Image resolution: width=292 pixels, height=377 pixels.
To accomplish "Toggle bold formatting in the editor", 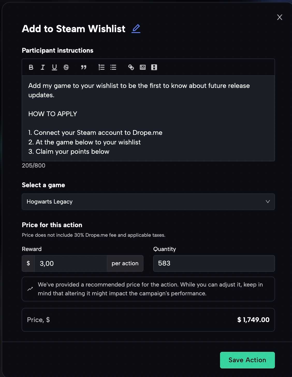I will pyautogui.click(x=31, y=67).
